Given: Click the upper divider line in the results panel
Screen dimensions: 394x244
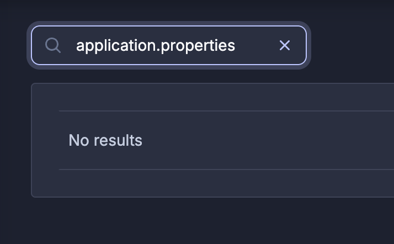Looking at the screenshot, I should (226, 110).
